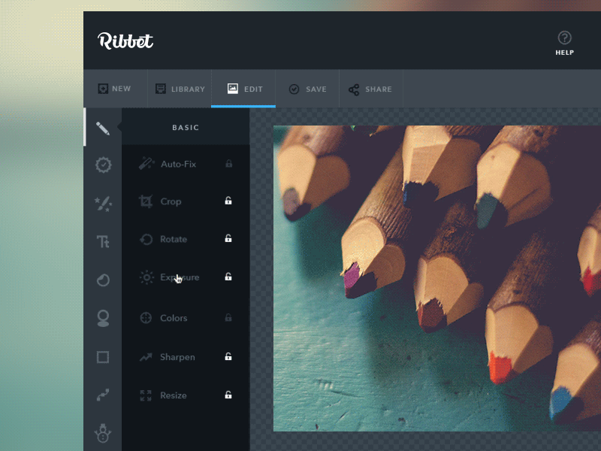Screen dimensions: 601x451
Task: Open the Share menu
Action: click(x=370, y=88)
